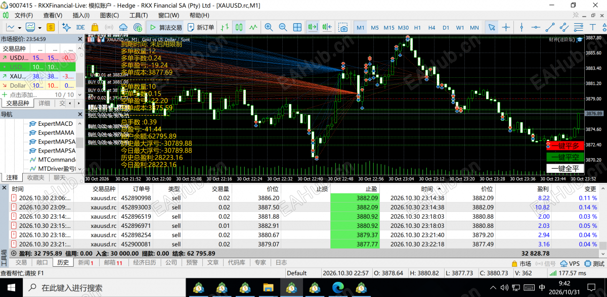Select the Text label tool

point(594,27)
